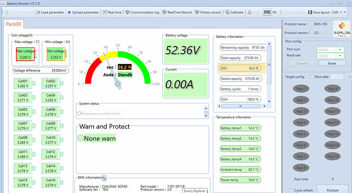Click the Battery information vertical scrollbar thumb
The width and height of the screenshot is (352, 193).
(x=269, y=65)
